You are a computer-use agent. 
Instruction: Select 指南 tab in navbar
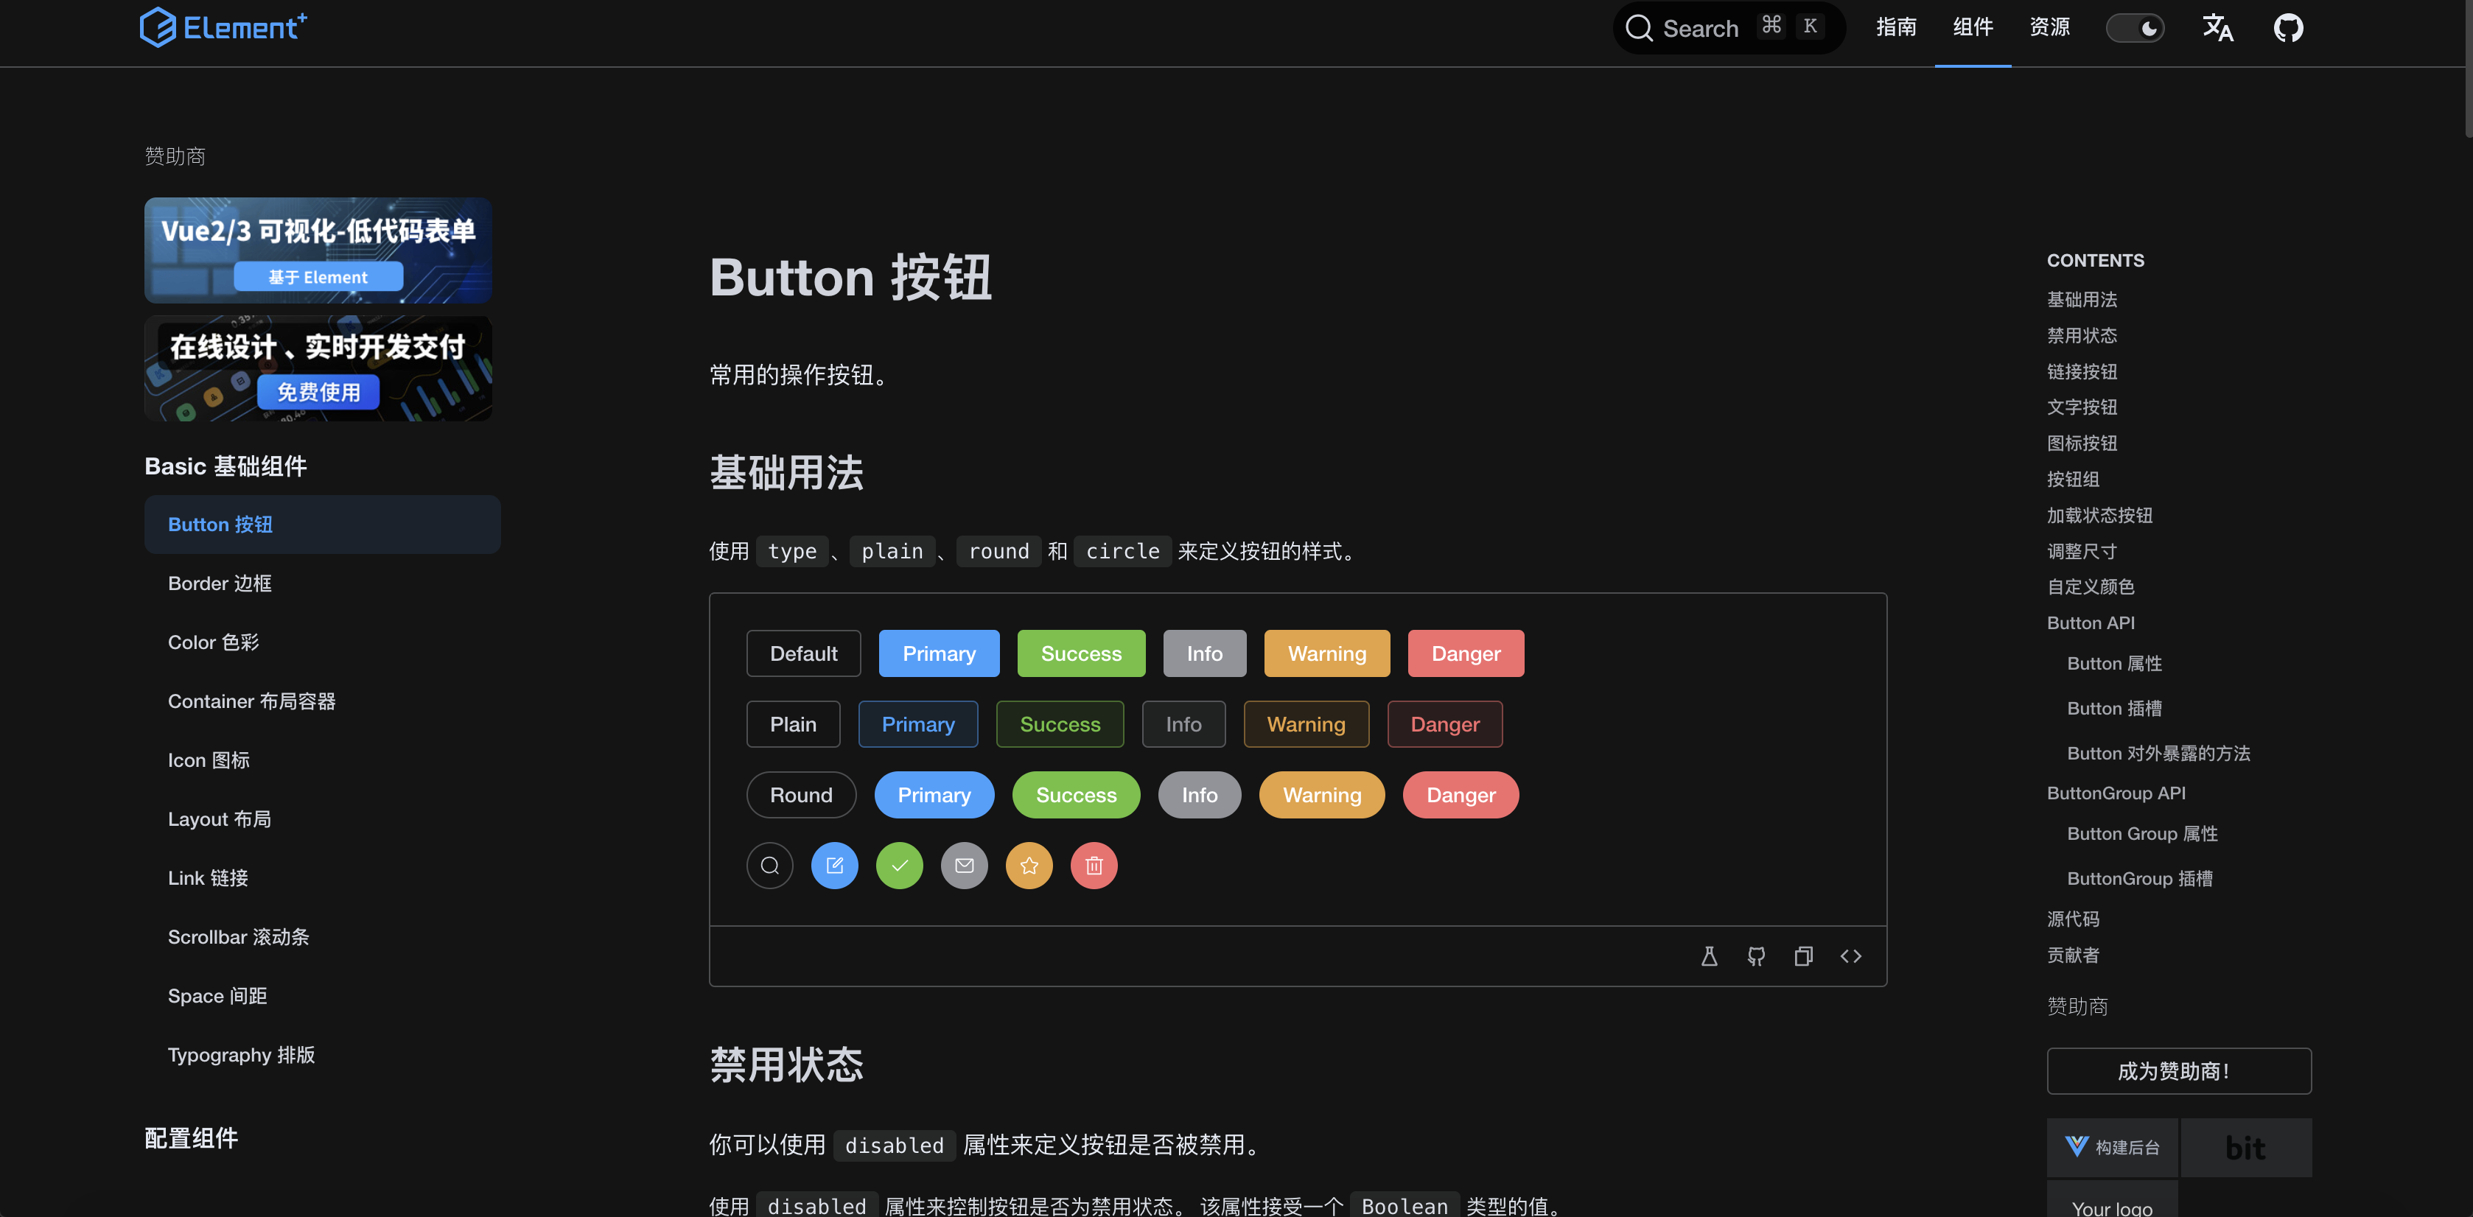(1895, 30)
